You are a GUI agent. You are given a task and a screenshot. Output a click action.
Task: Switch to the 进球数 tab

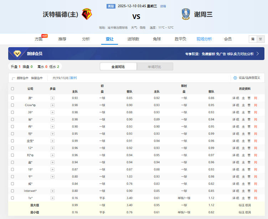tap(133, 39)
